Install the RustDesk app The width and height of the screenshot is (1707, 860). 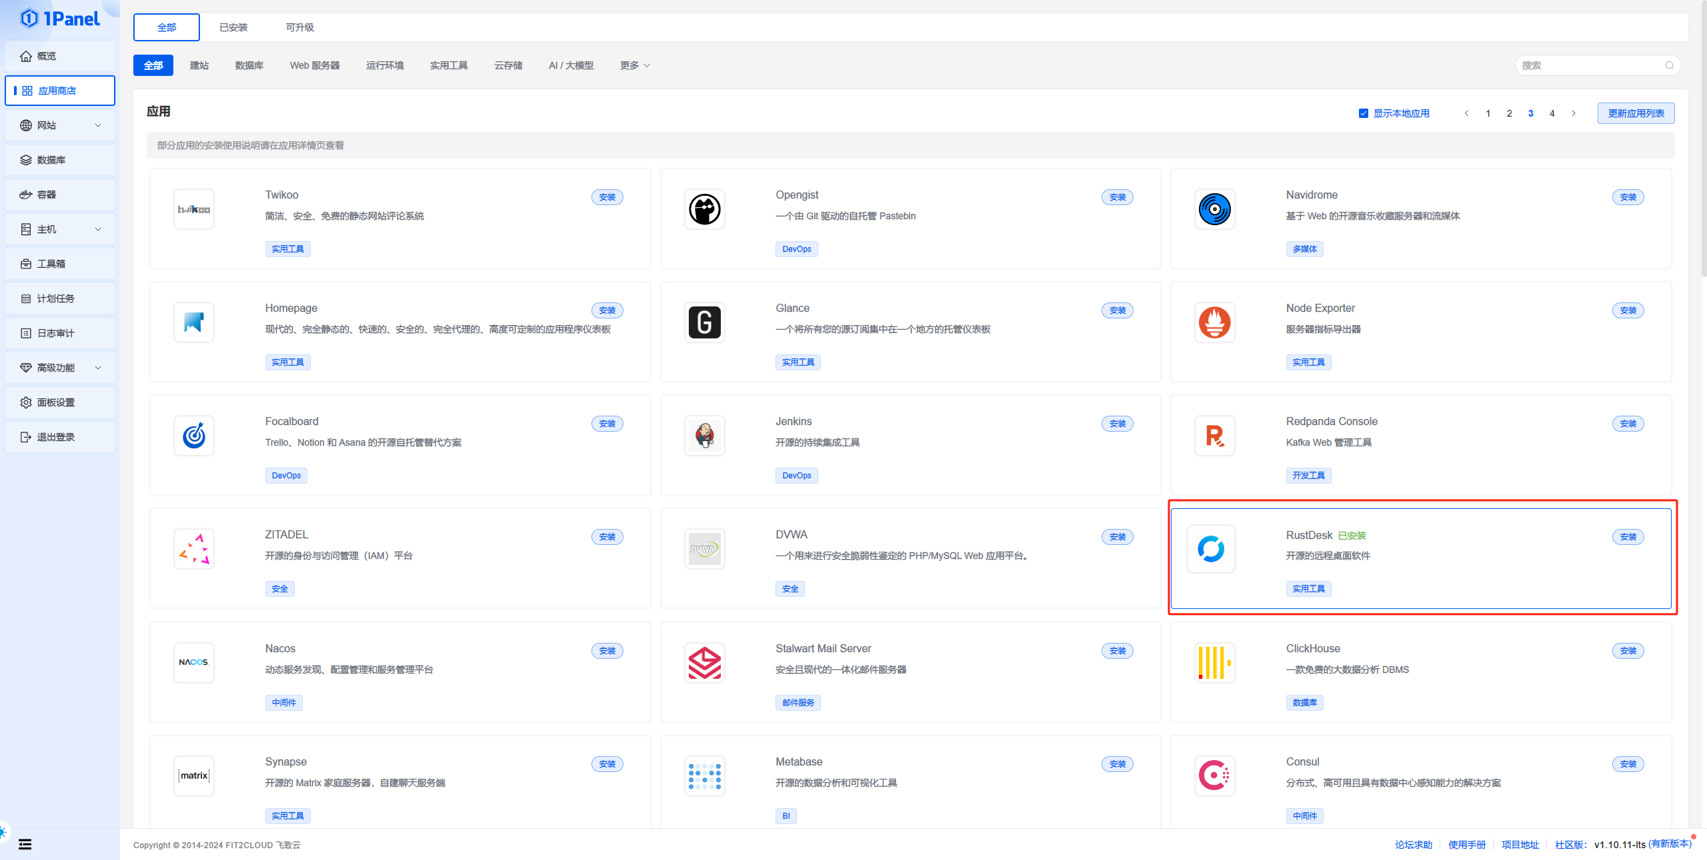[1628, 537]
